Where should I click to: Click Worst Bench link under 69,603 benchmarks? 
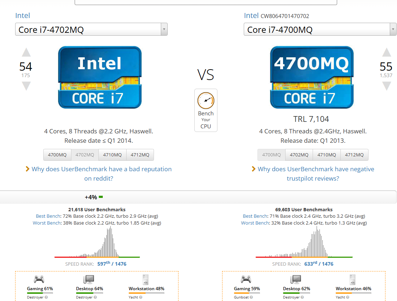click(x=255, y=223)
